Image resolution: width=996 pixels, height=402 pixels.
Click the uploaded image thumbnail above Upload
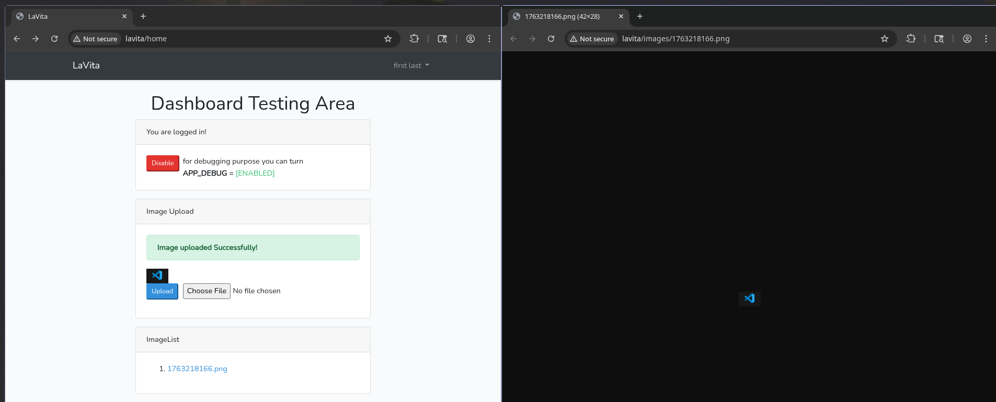coord(157,275)
